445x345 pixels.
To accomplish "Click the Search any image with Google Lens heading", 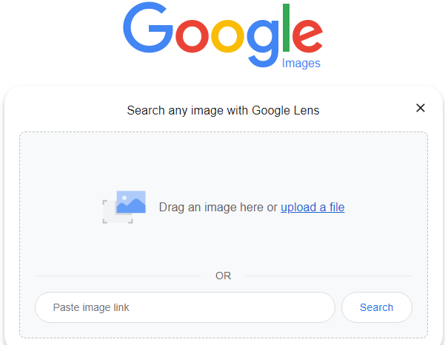I will (223, 111).
